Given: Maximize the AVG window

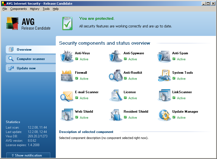Looking at the screenshot, I should (x=208, y=4).
